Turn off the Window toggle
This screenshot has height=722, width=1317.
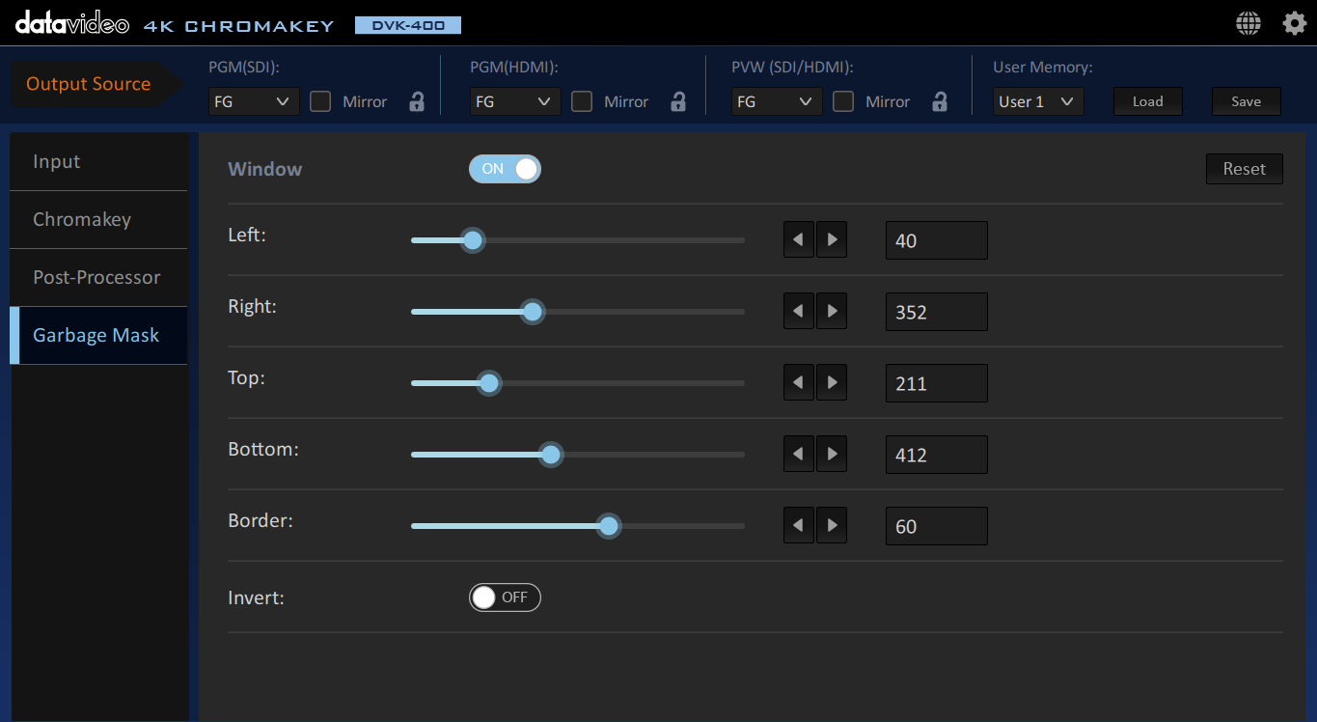coord(505,169)
